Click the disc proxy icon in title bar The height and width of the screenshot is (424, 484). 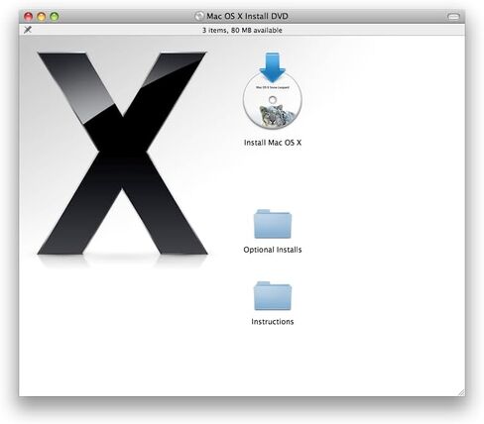[199, 16]
